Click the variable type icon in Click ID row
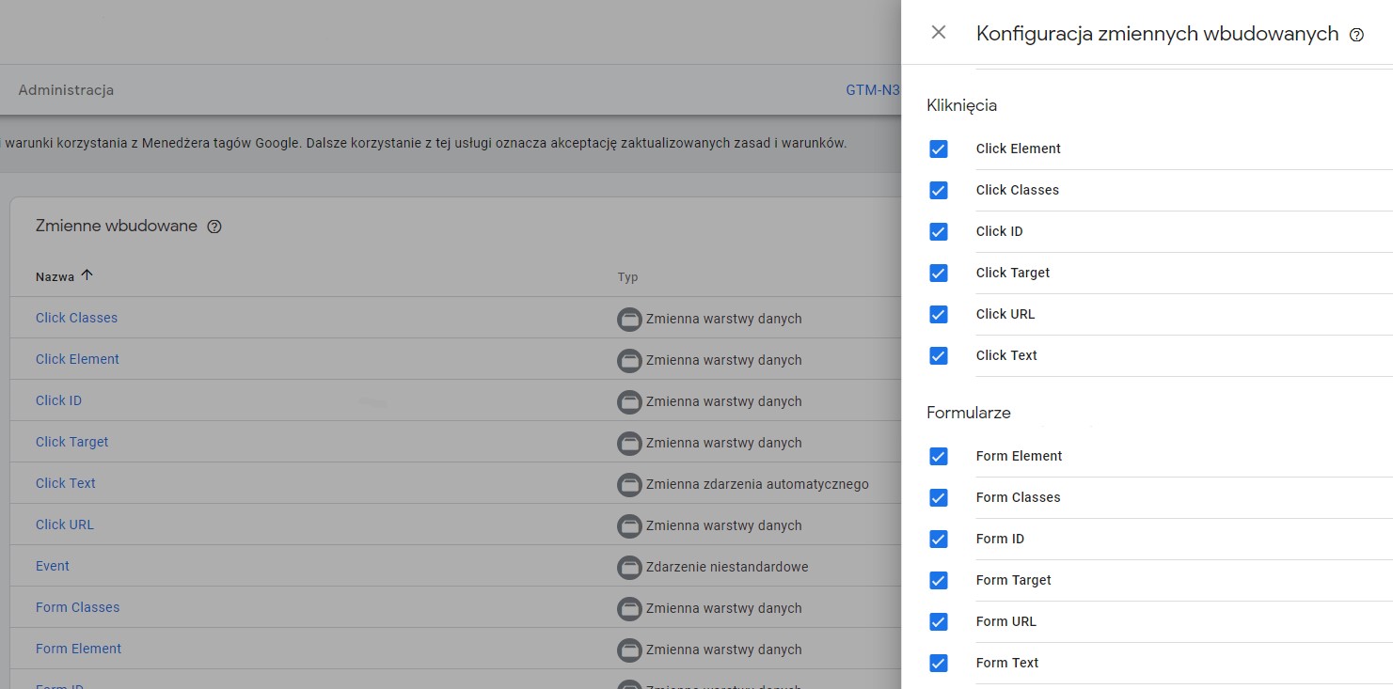 click(x=629, y=401)
